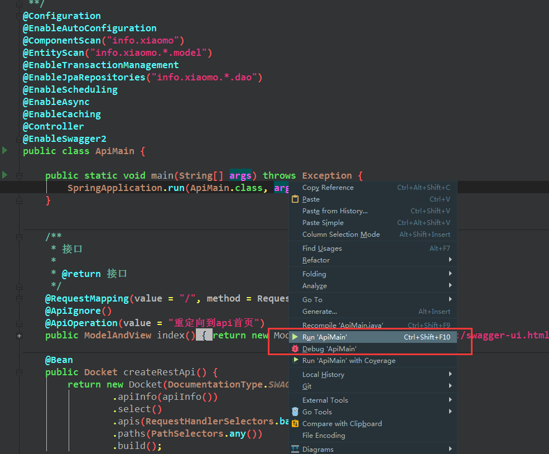Click the green Run 'ApiMain' play icon
549x454 pixels.
pos(295,337)
